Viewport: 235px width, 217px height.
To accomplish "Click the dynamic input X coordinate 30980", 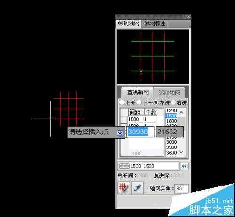I will 140,132.
